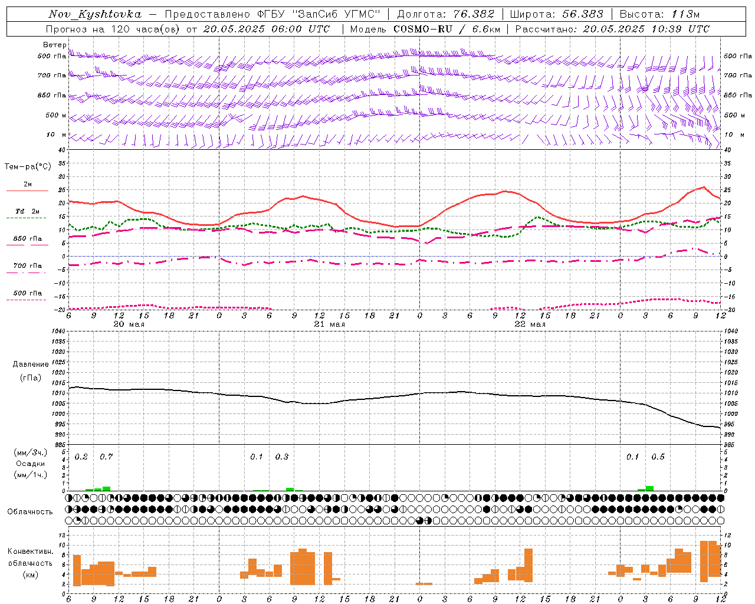
Task: Click the green precipitation bar below 0.5
Action: [649, 488]
